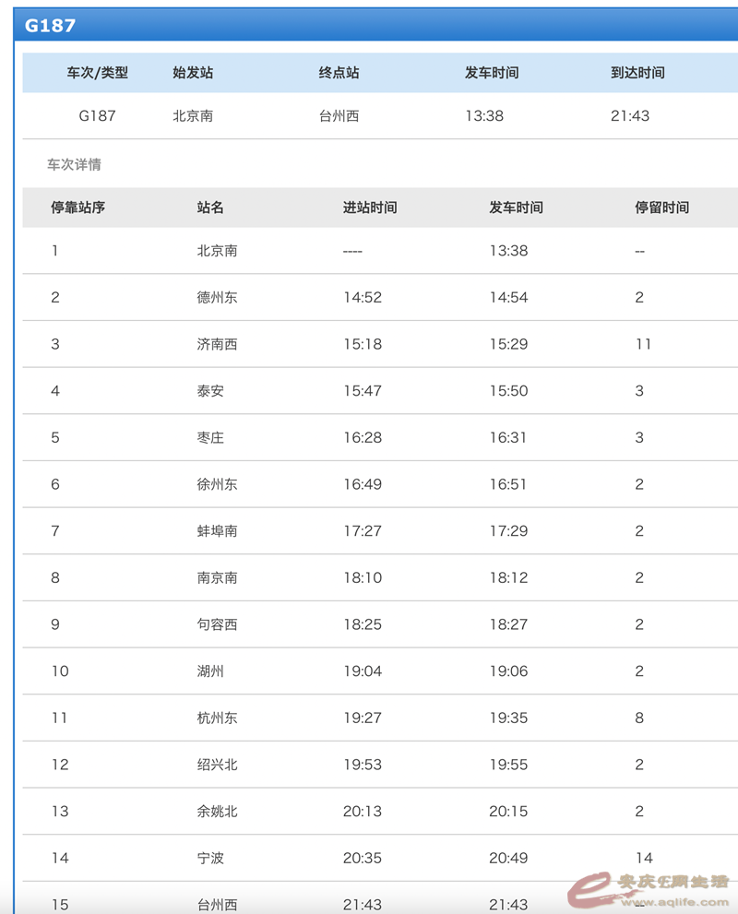Viewport: 738px width, 914px height.
Task: Click terminal station 台州西 in summary row
Action: click(339, 116)
